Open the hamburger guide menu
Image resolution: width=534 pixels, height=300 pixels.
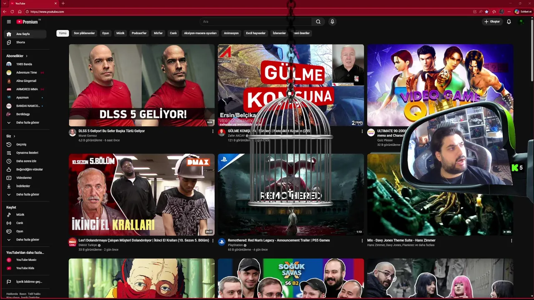point(9,22)
